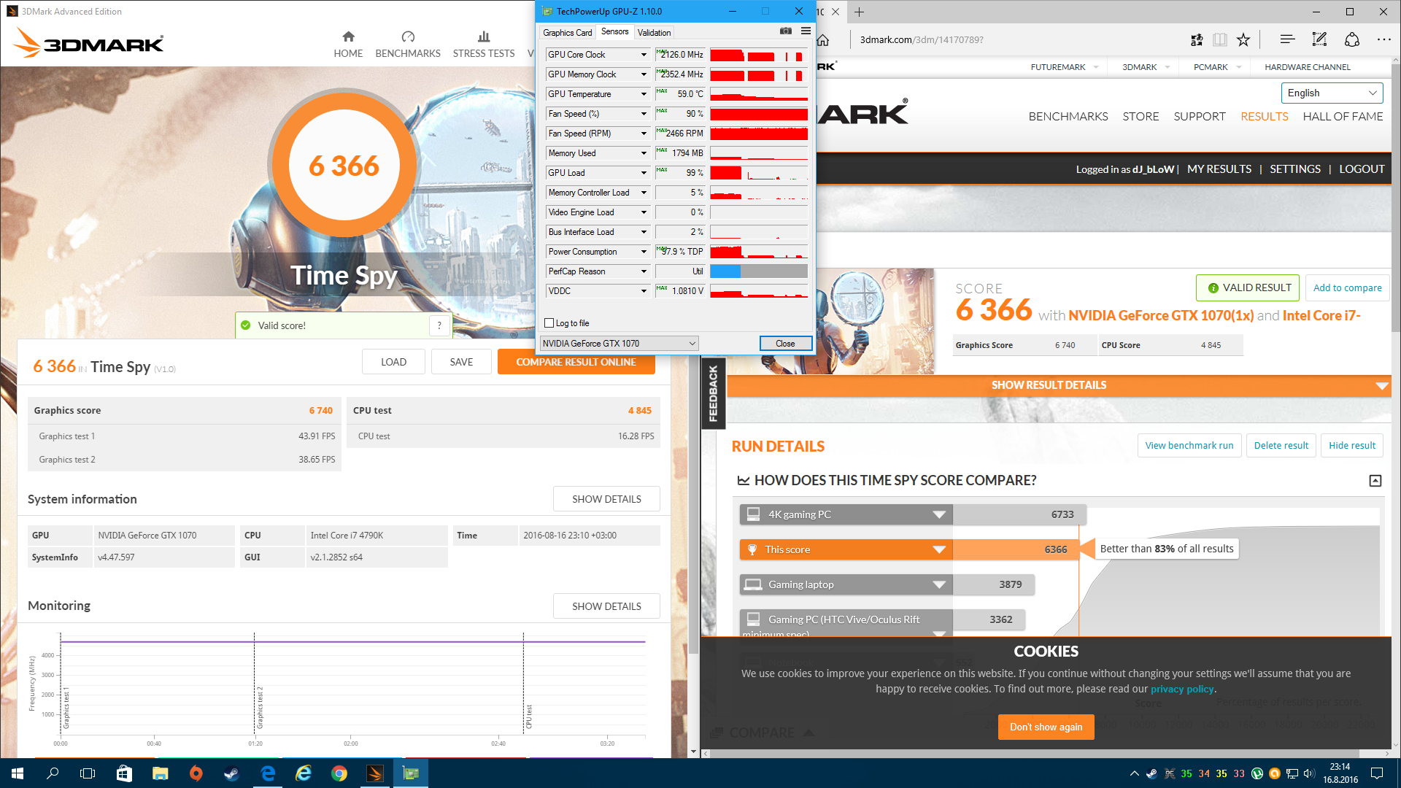Open a new tab in Edge
Image resolution: width=1401 pixels, height=788 pixels.
(859, 12)
